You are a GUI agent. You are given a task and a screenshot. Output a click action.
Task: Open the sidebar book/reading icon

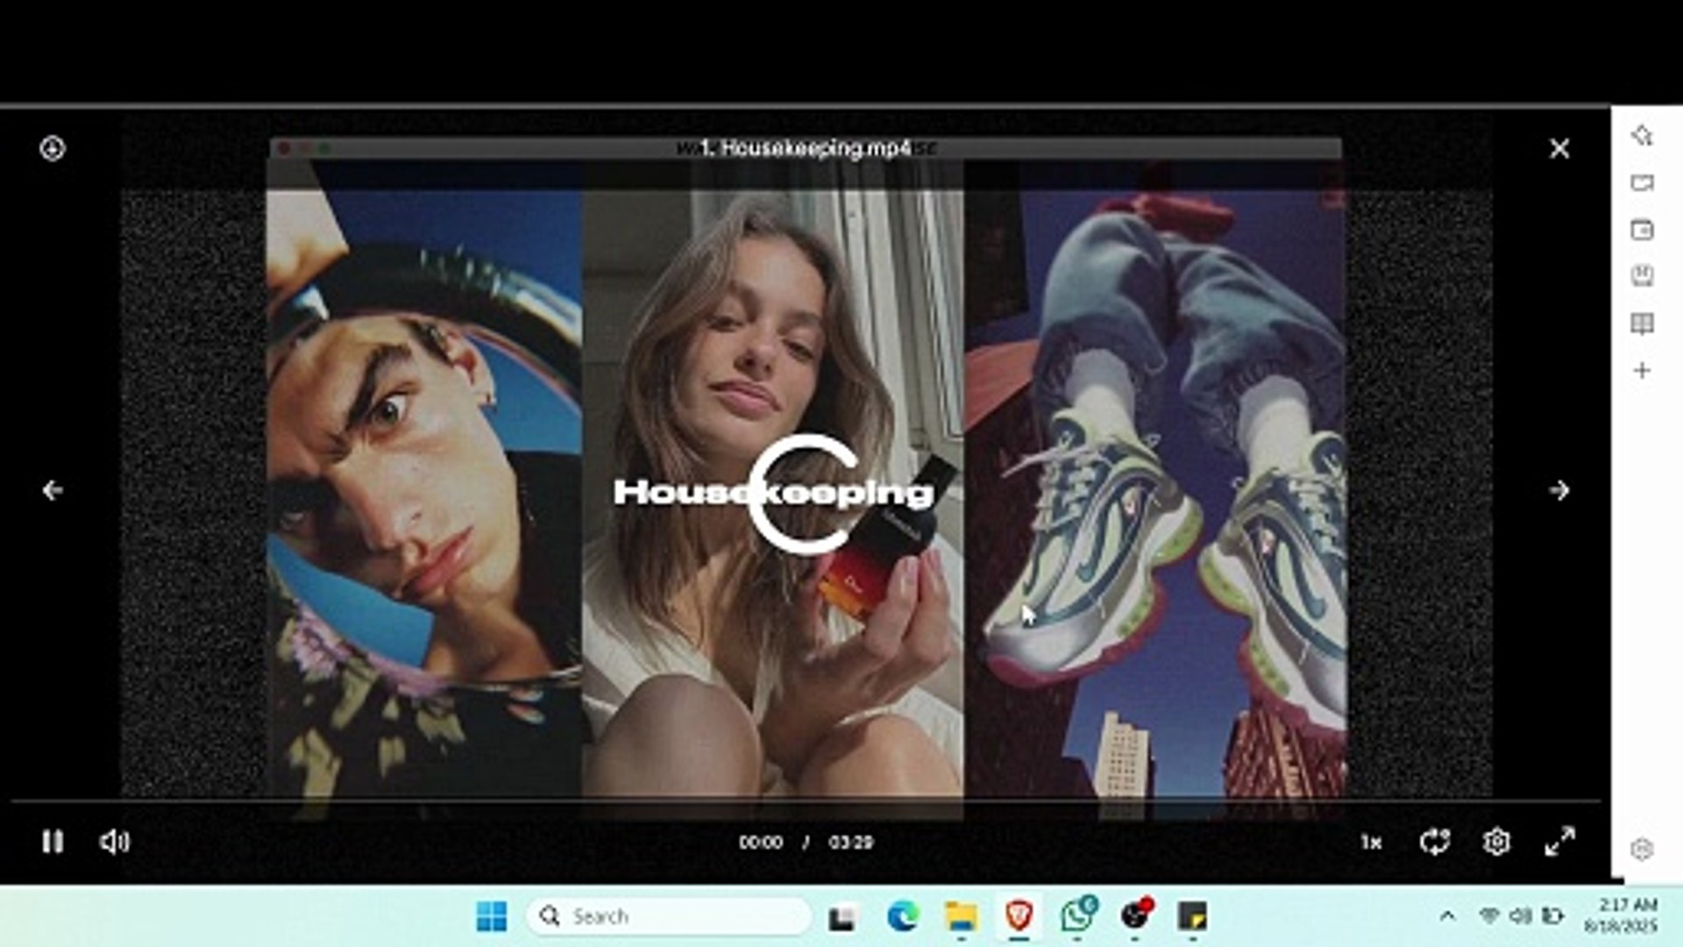[x=1642, y=324]
